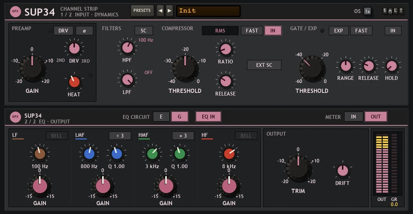Screen dimensions: 413x214
Task: Open the PRESETS menu
Action: (x=142, y=11)
